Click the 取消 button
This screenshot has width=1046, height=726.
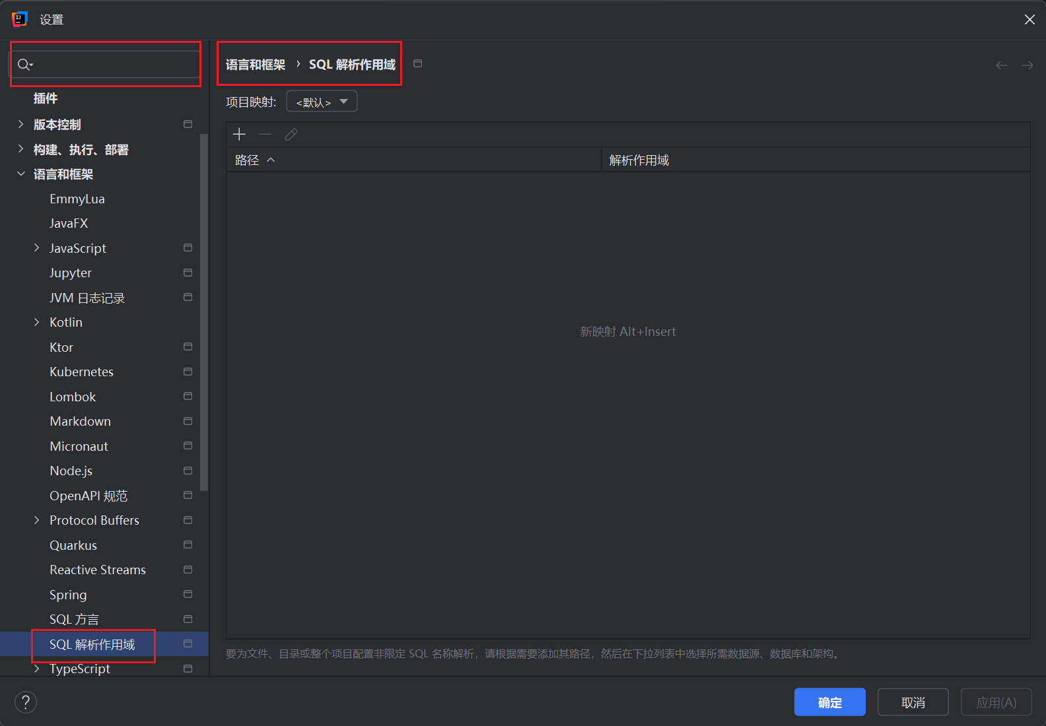coord(913,702)
